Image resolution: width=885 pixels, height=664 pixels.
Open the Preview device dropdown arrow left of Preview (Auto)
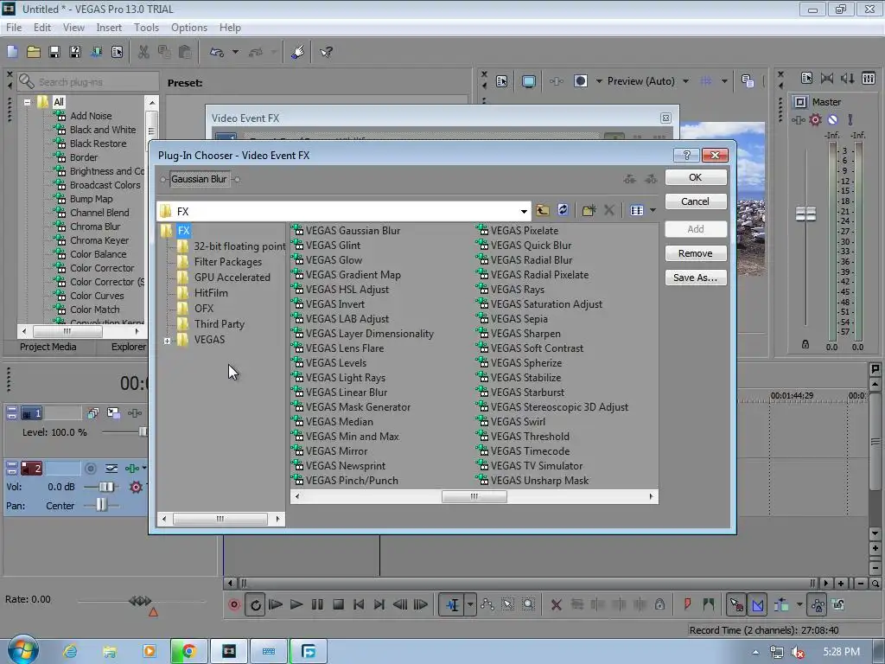coord(599,81)
